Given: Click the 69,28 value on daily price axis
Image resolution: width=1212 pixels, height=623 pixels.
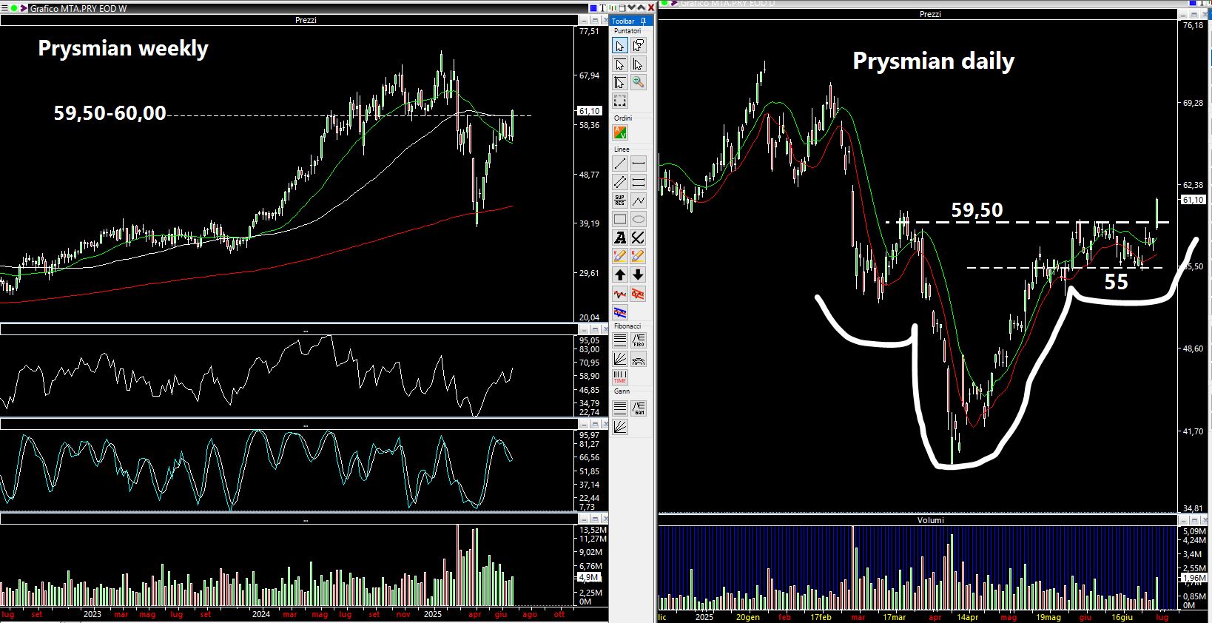Looking at the screenshot, I should [1193, 103].
